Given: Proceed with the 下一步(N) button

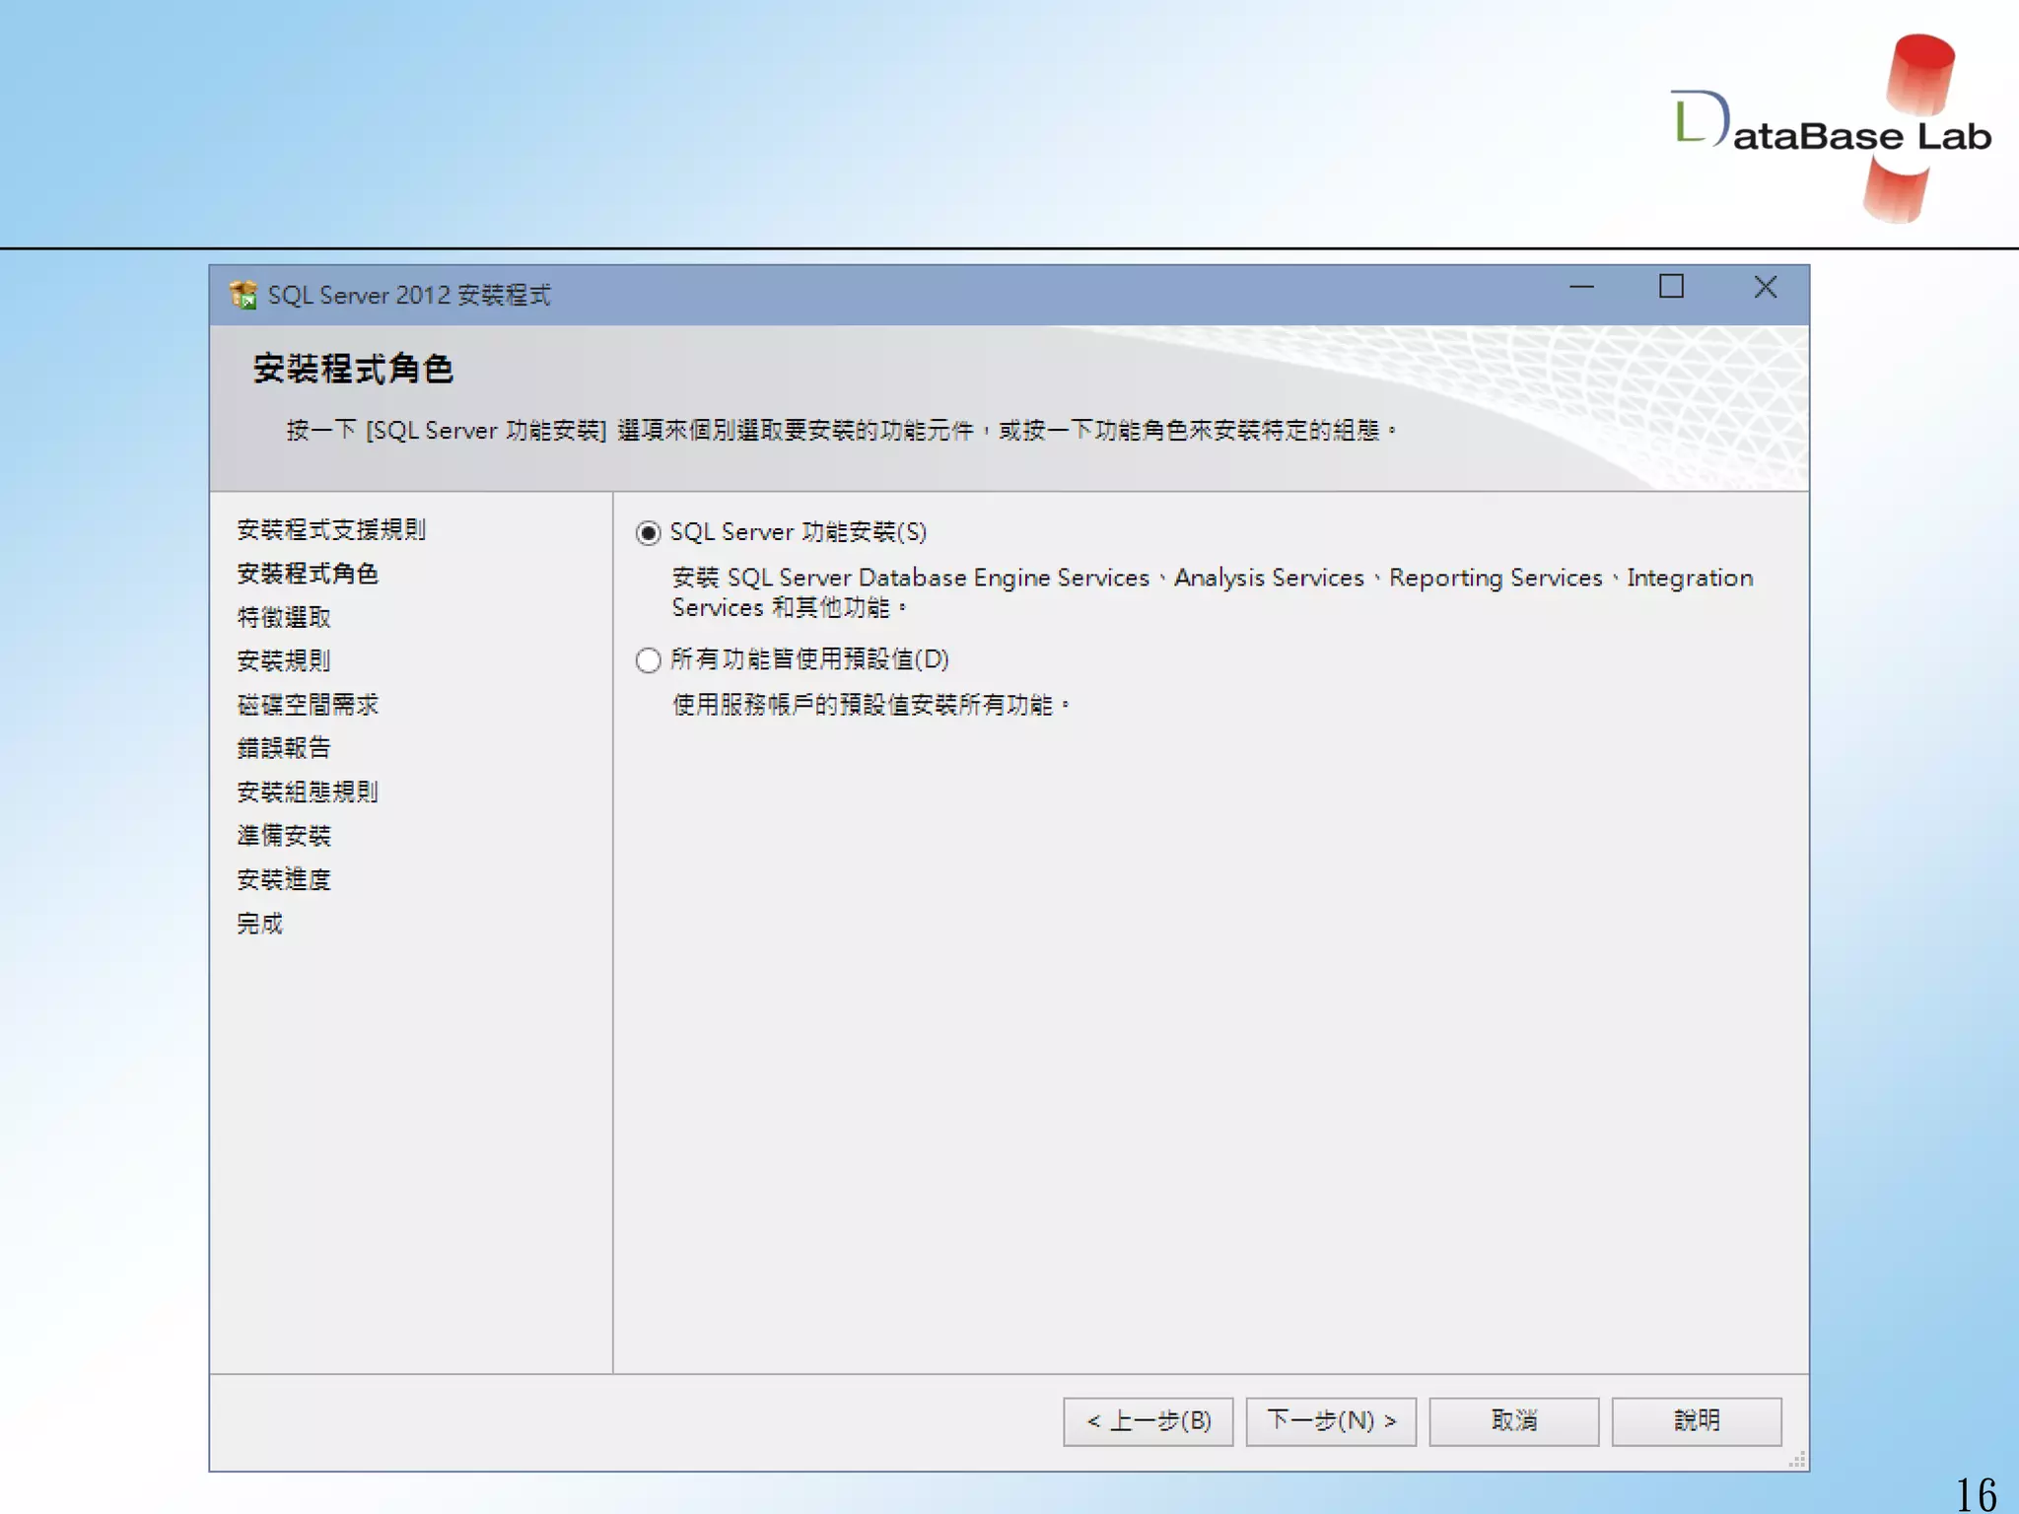Looking at the screenshot, I should point(1331,1421).
